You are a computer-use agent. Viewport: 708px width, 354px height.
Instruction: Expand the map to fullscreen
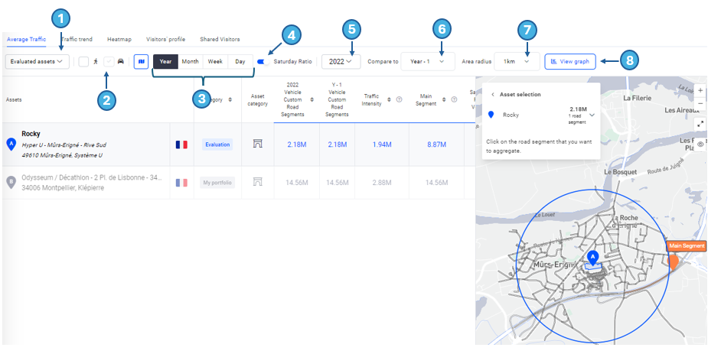pos(700,124)
